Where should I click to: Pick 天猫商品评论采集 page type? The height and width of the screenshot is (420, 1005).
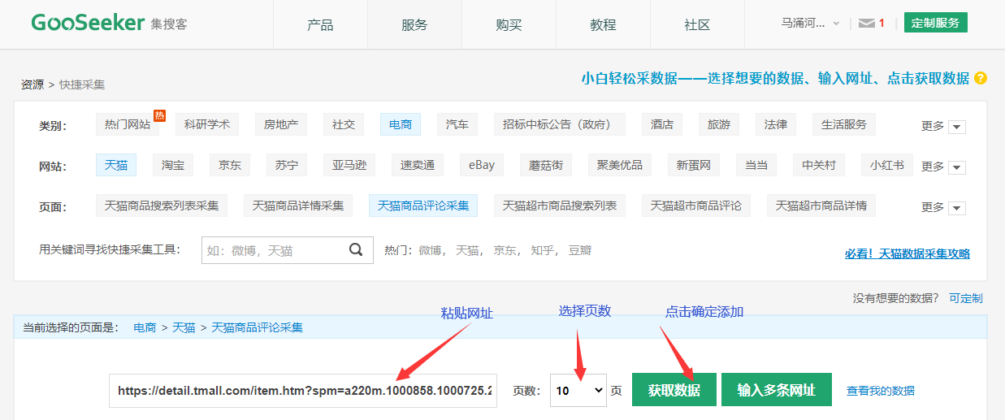(423, 206)
